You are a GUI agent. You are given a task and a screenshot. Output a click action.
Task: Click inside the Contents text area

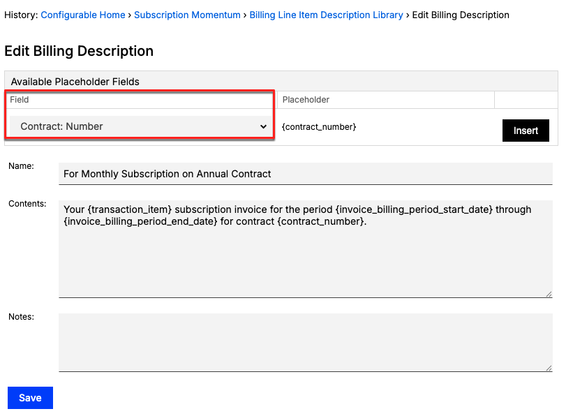[x=306, y=249]
